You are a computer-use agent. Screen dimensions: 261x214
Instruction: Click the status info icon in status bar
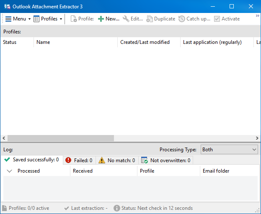117,208
